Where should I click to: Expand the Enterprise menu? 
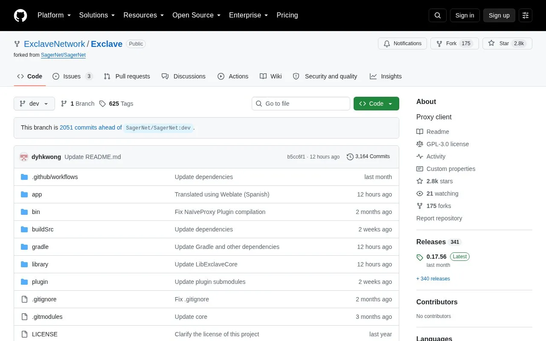[x=249, y=15]
